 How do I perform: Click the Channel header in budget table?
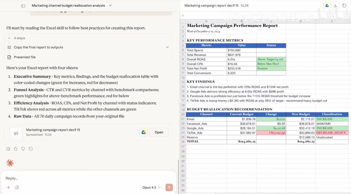click(x=206, y=114)
